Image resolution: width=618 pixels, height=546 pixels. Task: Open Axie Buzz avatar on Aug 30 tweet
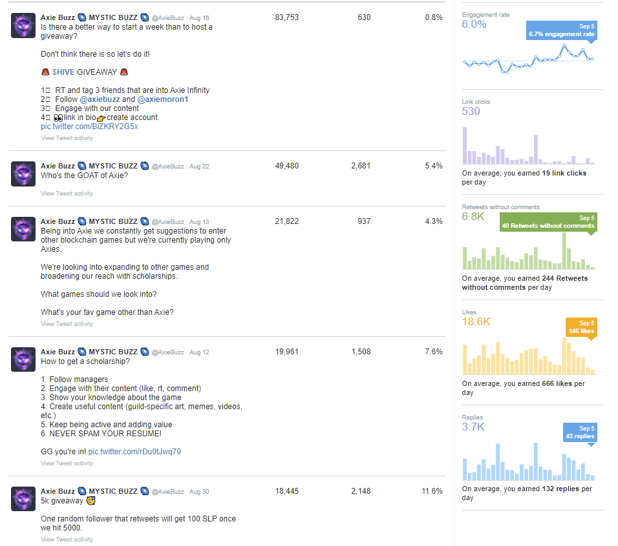tap(23, 499)
